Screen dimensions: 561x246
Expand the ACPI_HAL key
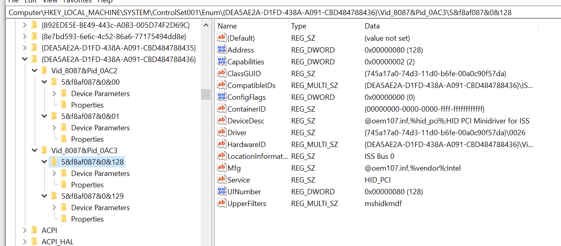24,242
